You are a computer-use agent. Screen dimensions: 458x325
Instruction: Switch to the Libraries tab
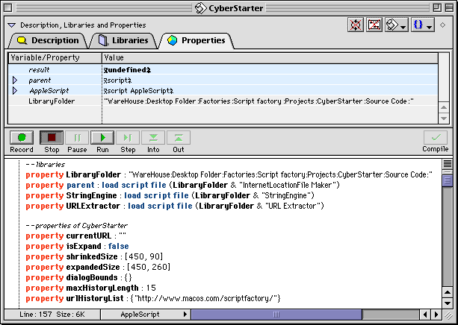123,40
